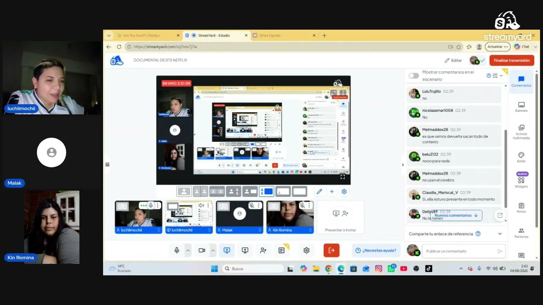
Task: Jump to Nuevos comentarios
Action: pos(456,215)
